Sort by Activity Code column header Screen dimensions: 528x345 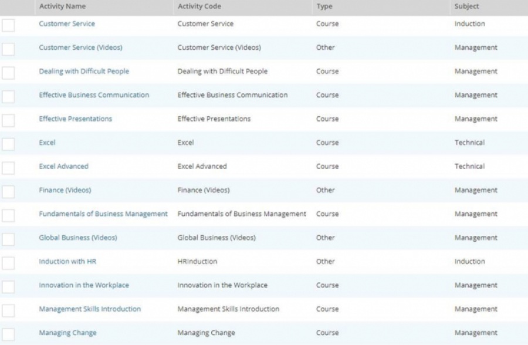[199, 6]
